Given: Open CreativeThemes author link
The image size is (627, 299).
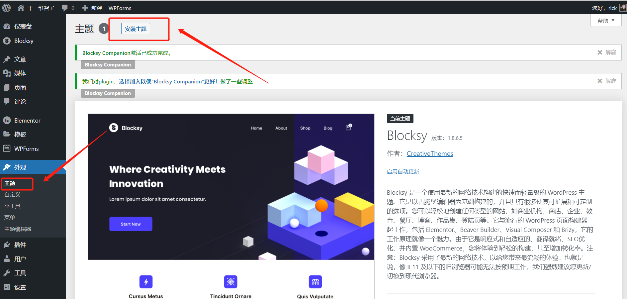Looking at the screenshot, I should (430, 153).
